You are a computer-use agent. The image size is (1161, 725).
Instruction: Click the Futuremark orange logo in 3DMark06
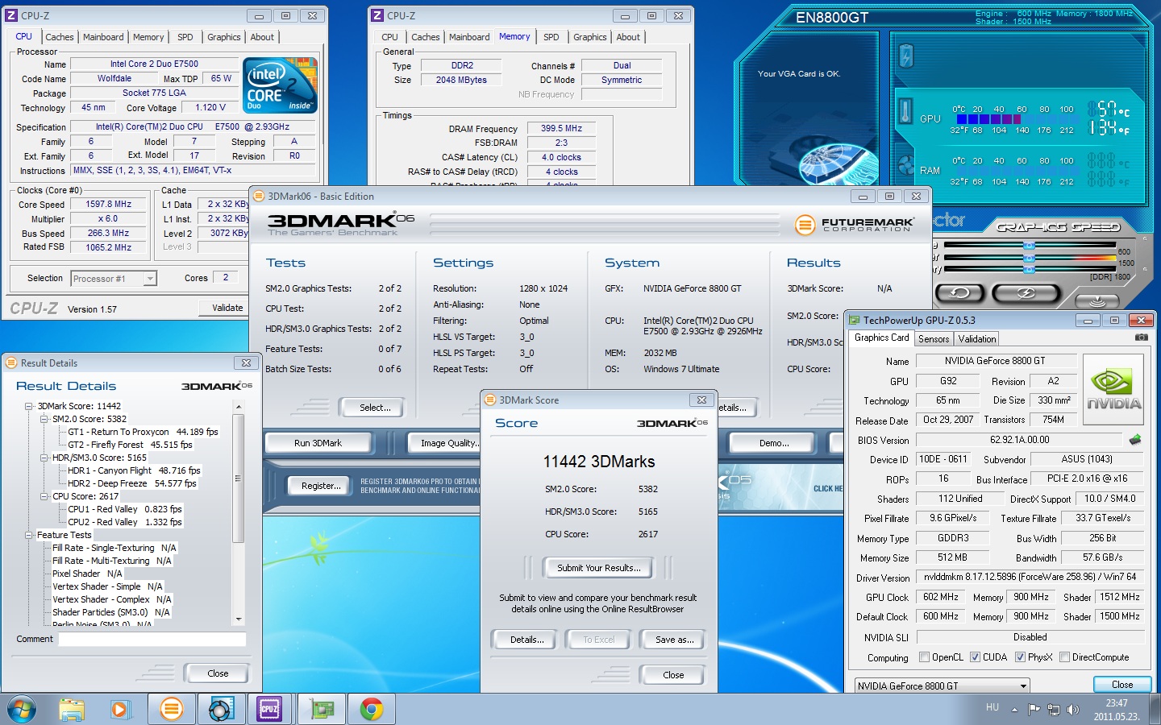tap(805, 225)
